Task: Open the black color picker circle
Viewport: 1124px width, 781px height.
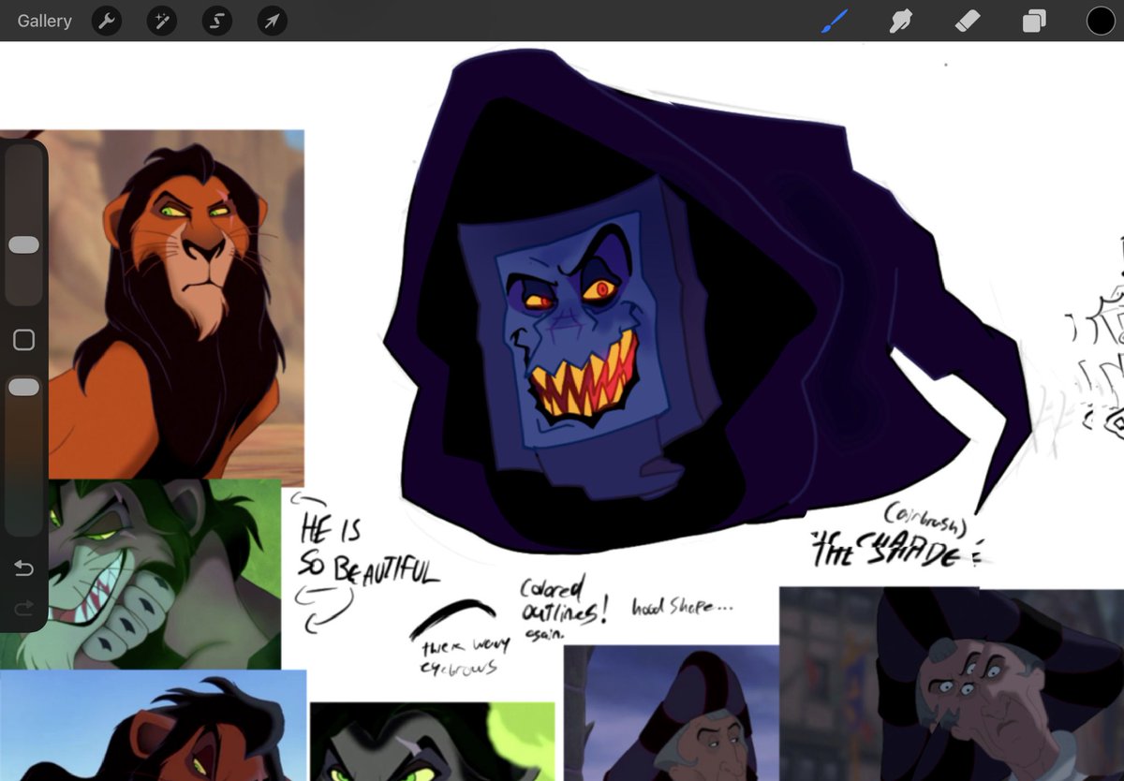Action: pyautogui.click(x=1101, y=21)
